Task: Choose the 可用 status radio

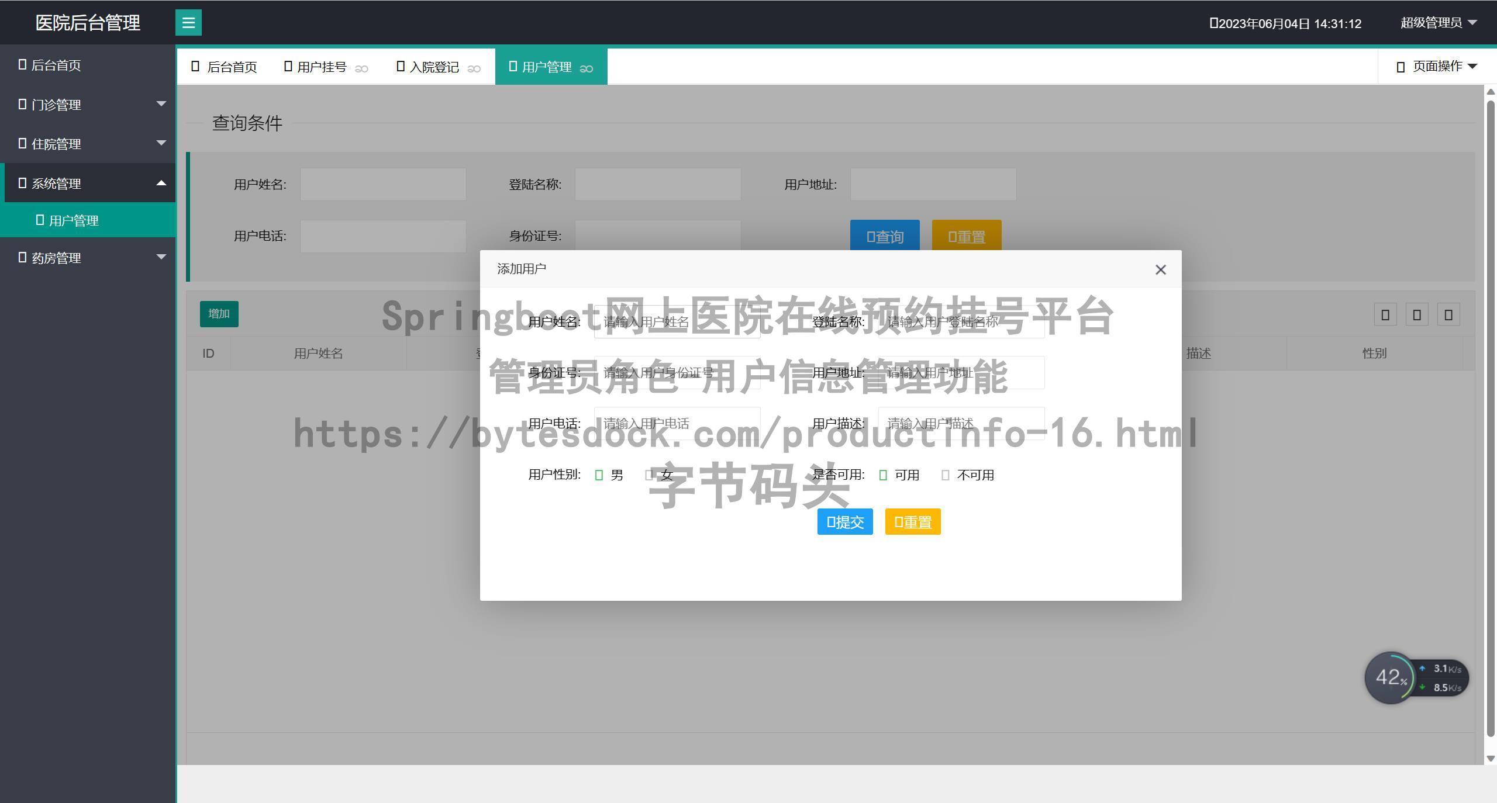Action: pyautogui.click(x=899, y=475)
